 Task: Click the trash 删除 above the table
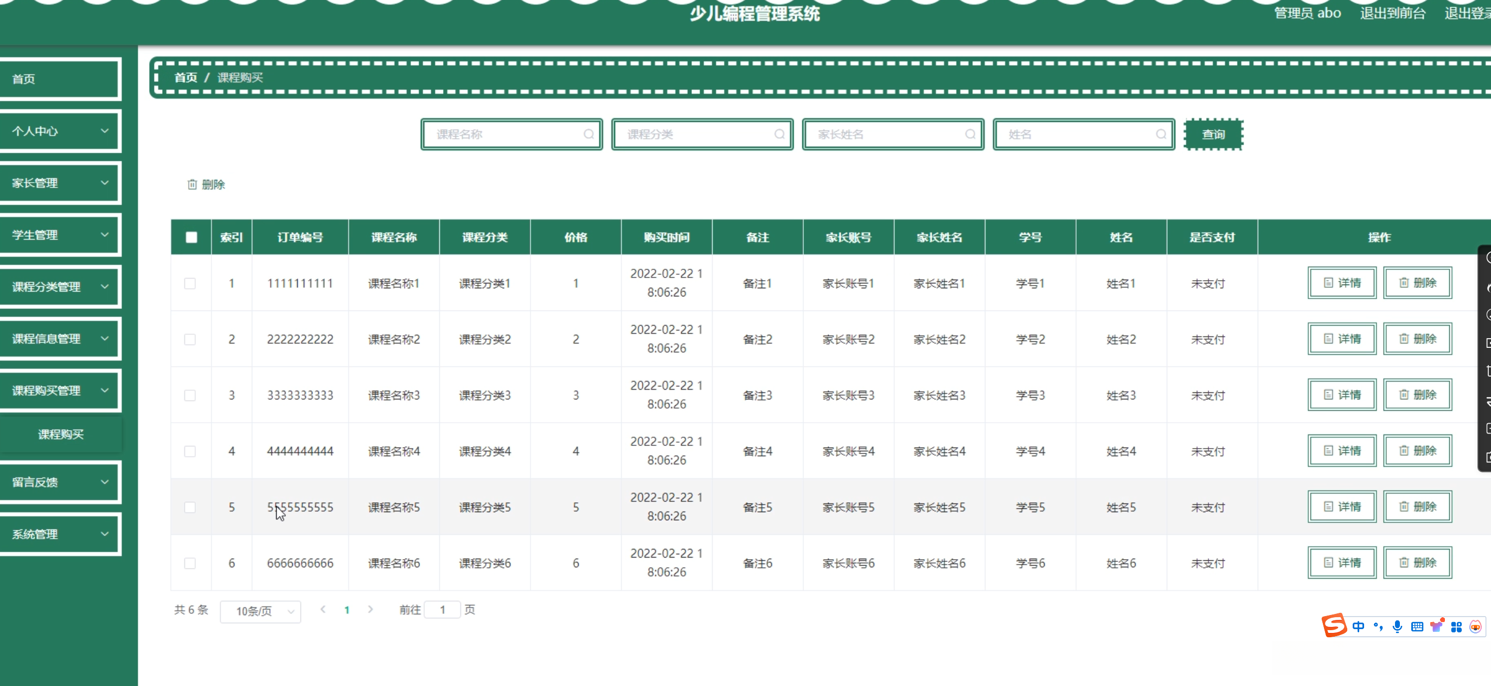pos(206,185)
